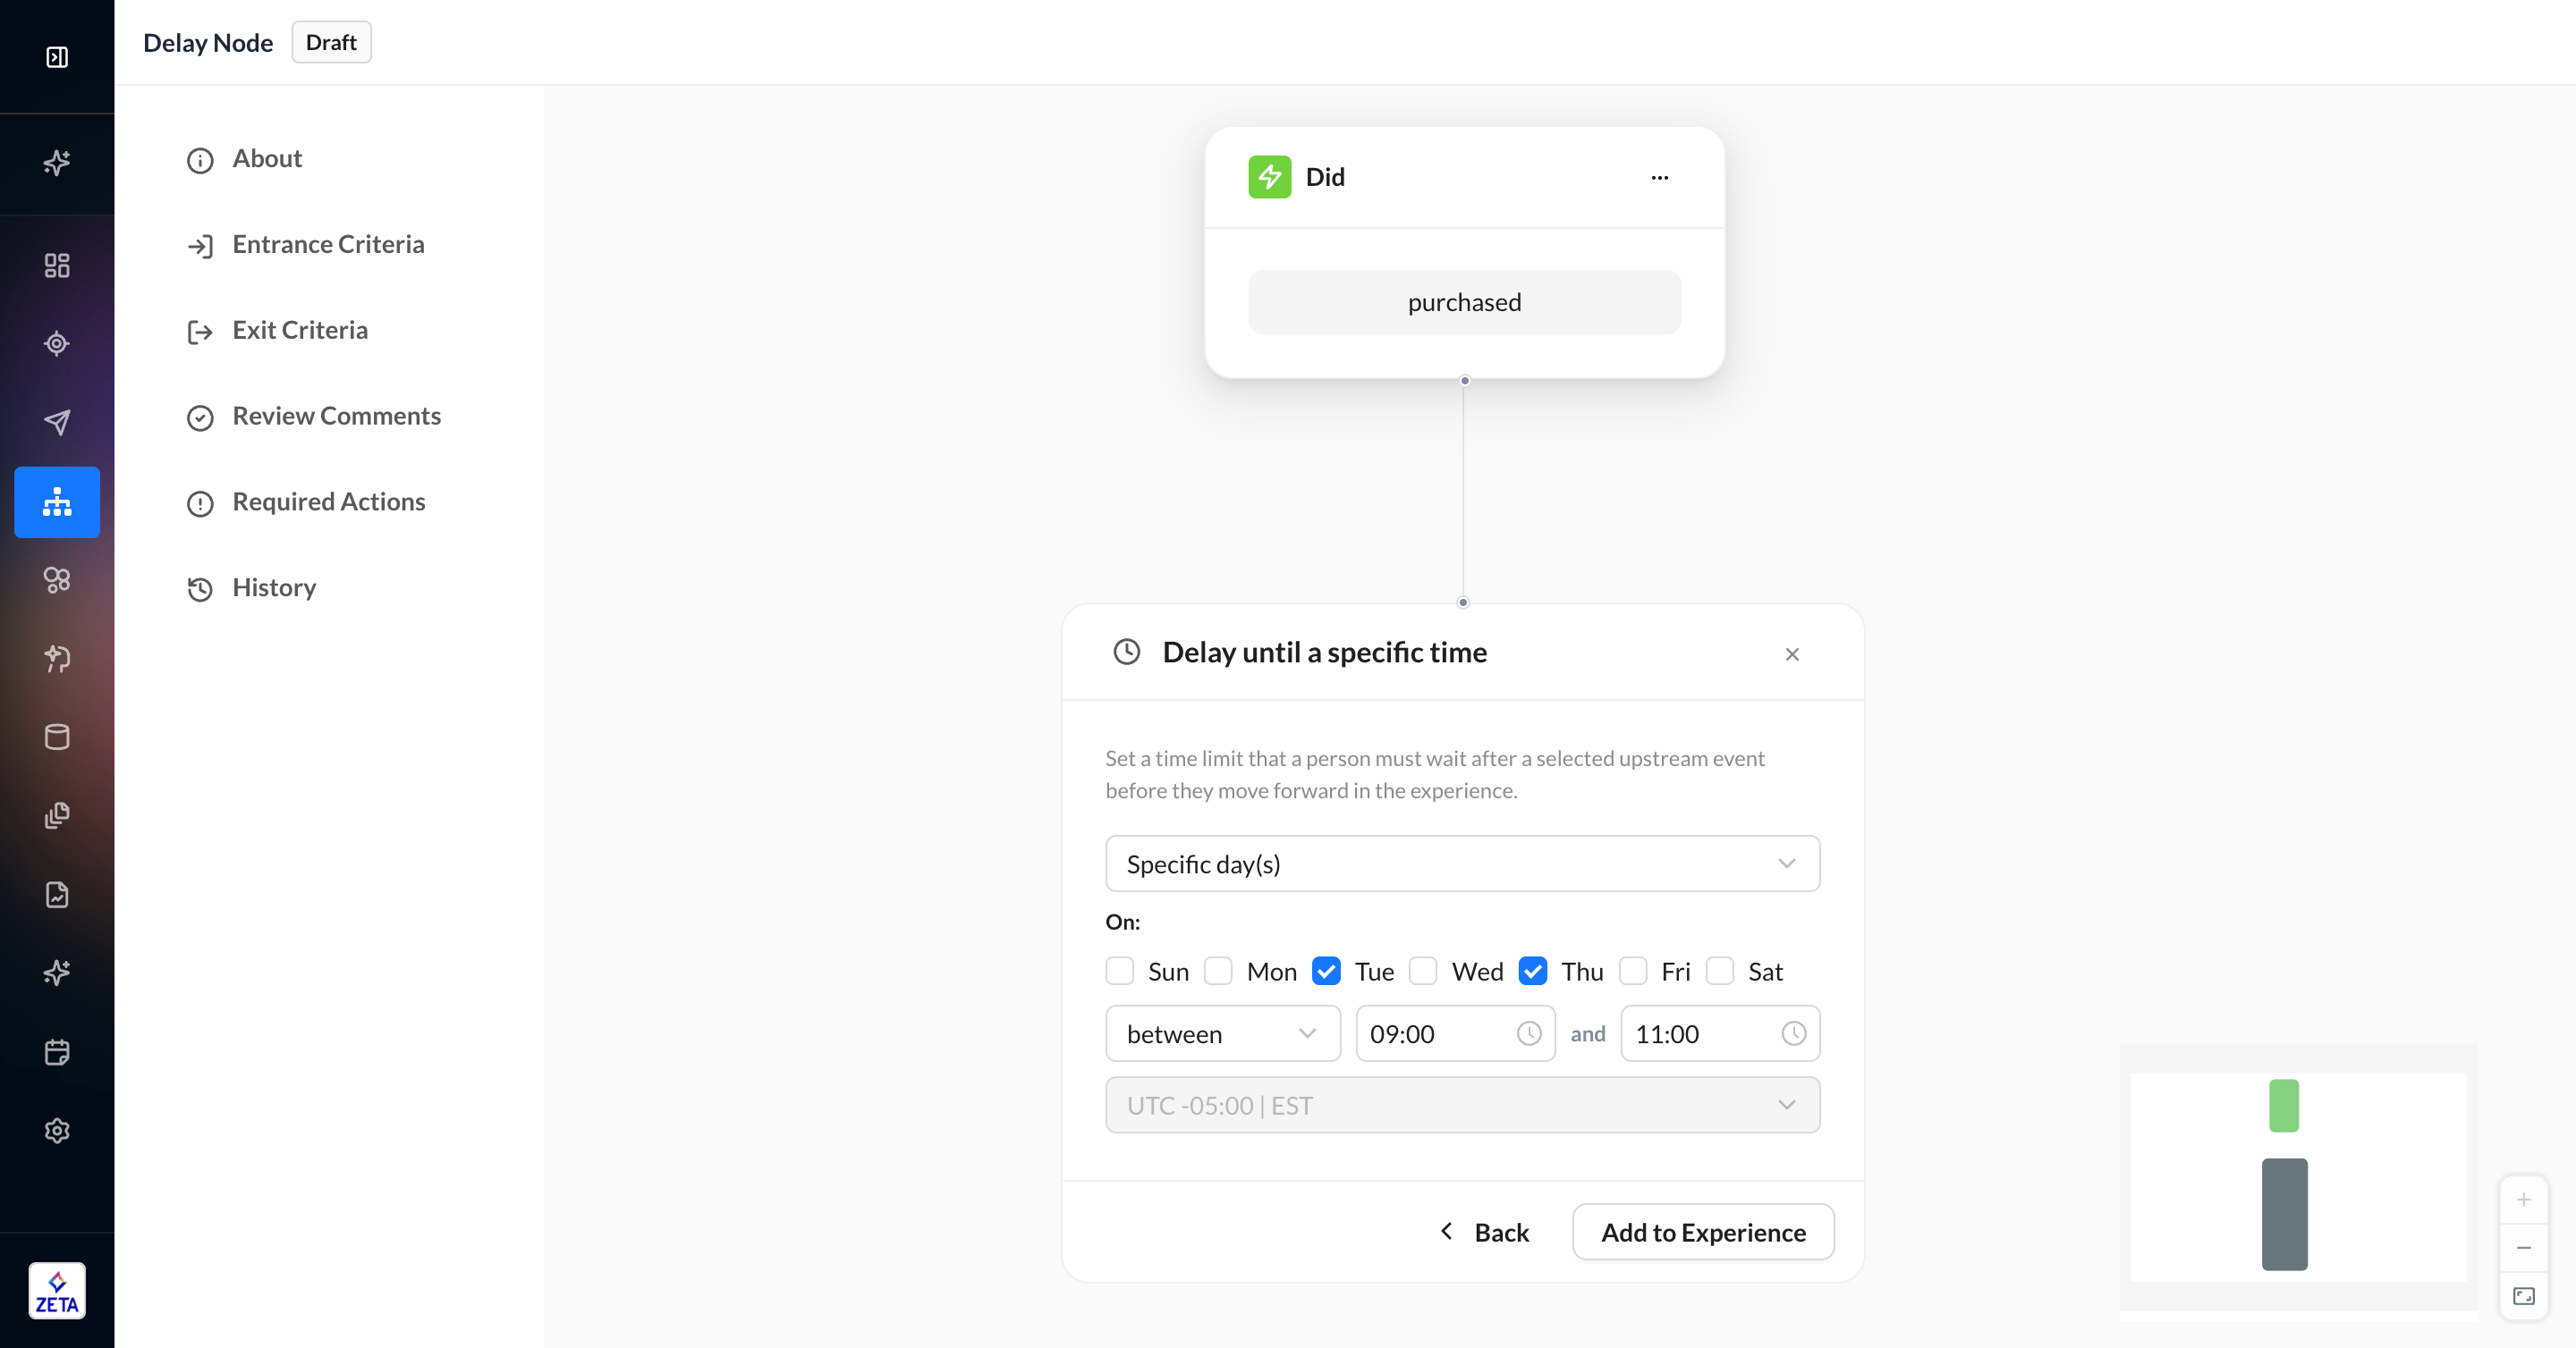This screenshot has height=1348, width=2576.
Task: Check the Sun day checkbox
Action: pos(1119,972)
